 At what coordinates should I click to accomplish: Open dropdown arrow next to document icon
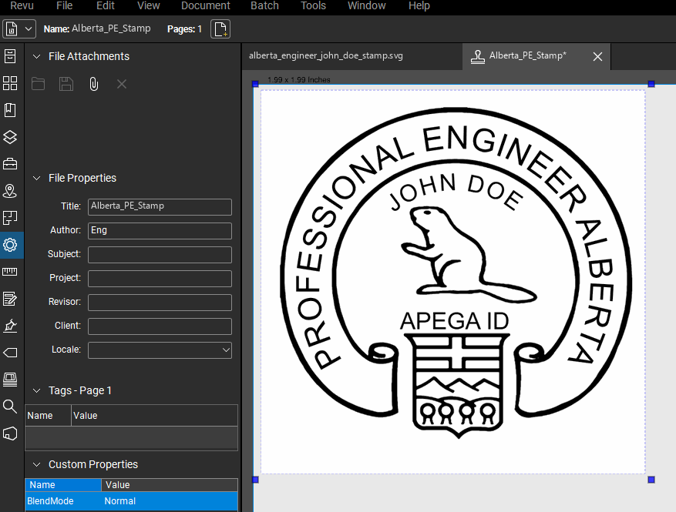(x=29, y=29)
